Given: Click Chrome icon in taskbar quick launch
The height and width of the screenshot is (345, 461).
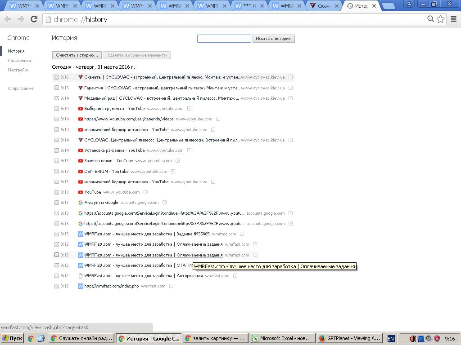Looking at the screenshot, I should click(31, 339).
